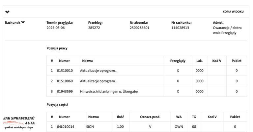The image size is (253, 132).
Task: Collapse the top chevron arrow
Action: coord(8,12)
